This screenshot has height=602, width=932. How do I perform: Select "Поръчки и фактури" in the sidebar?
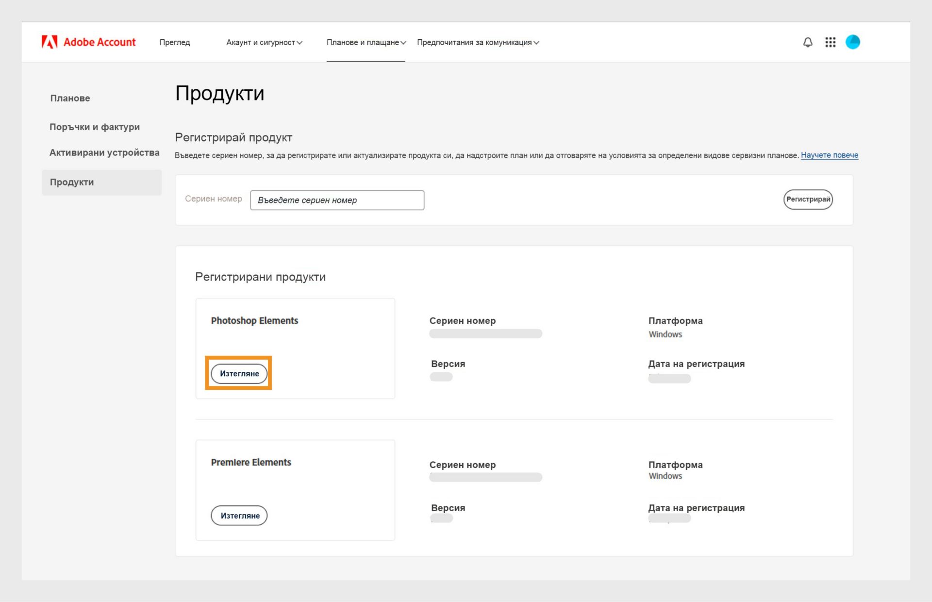click(95, 127)
